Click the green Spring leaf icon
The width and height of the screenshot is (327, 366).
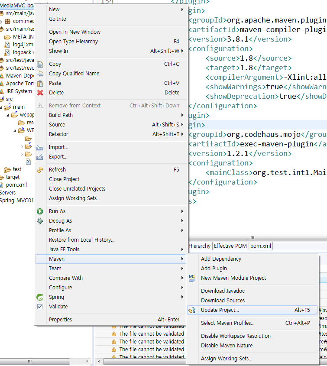[x=40, y=297]
